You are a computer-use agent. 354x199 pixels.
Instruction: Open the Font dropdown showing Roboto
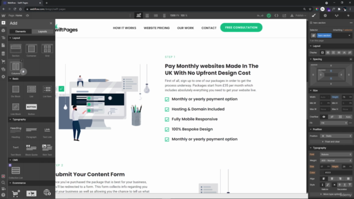click(336, 155)
